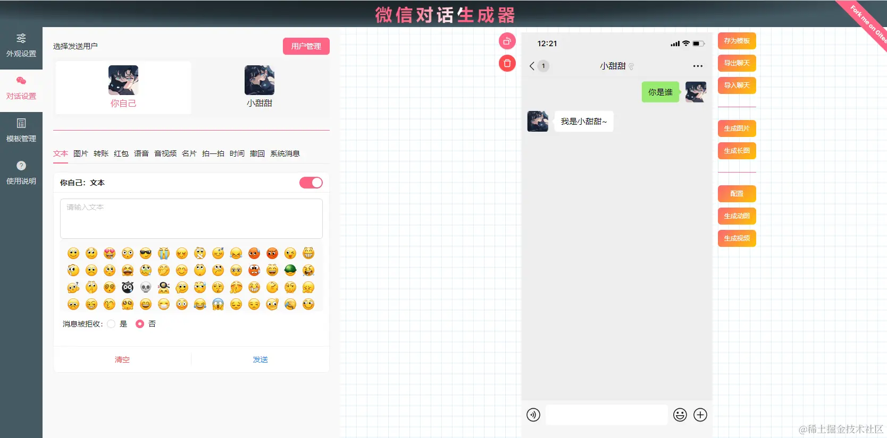Click the 用户管理 button
Screen dimensions: 887x438
pyautogui.click(x=306, y=46)
